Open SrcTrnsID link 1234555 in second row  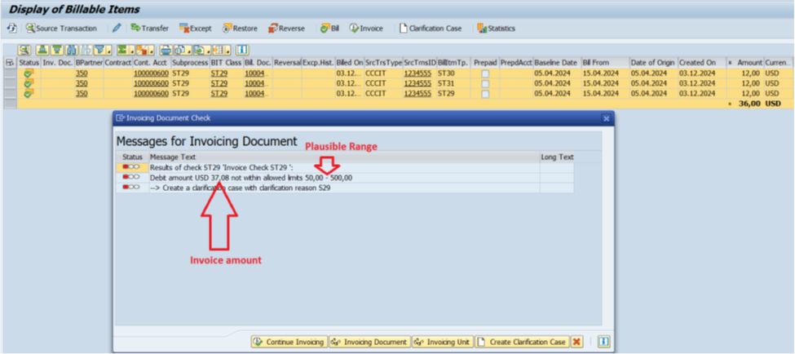[x=418, y=83]
